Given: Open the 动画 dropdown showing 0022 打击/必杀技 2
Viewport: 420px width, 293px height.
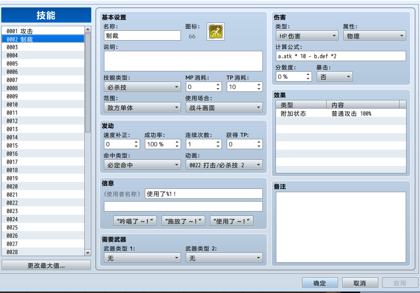Looking at the screenshot, I should 224,165.
